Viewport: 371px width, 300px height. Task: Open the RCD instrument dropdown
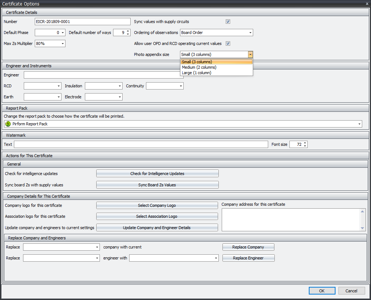[x=59, y=86]
